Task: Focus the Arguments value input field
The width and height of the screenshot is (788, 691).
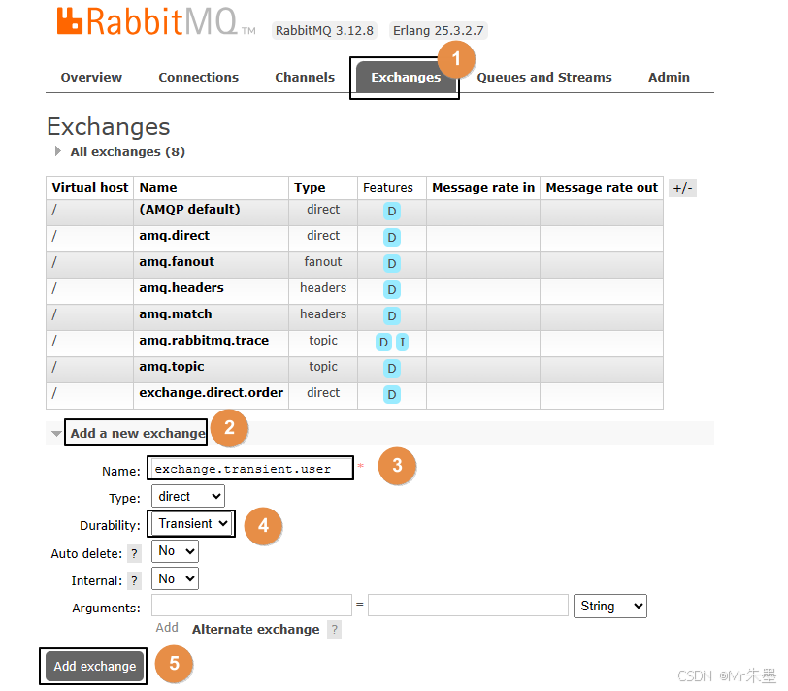Action: tap(468, 605)
